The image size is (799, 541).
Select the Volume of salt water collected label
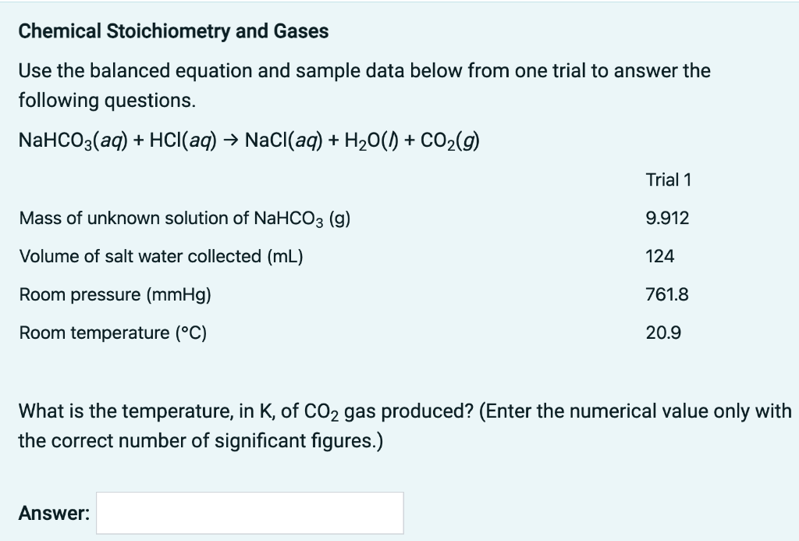tap(161, 256)
